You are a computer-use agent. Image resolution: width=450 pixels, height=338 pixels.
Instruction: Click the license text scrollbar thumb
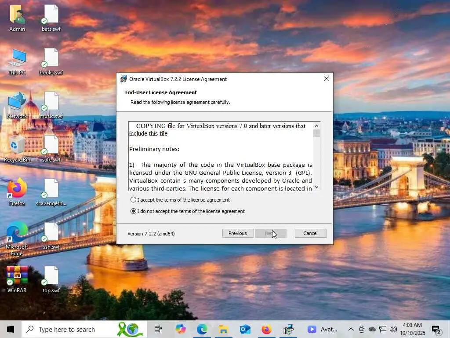(x=316, y=133)
